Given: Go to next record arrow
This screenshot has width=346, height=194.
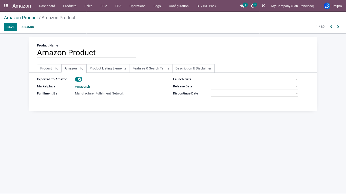Looking at the screenshot, I should 338,27.
